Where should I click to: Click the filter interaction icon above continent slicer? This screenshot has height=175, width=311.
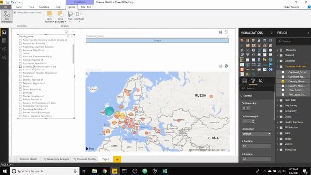click(220, 32)
